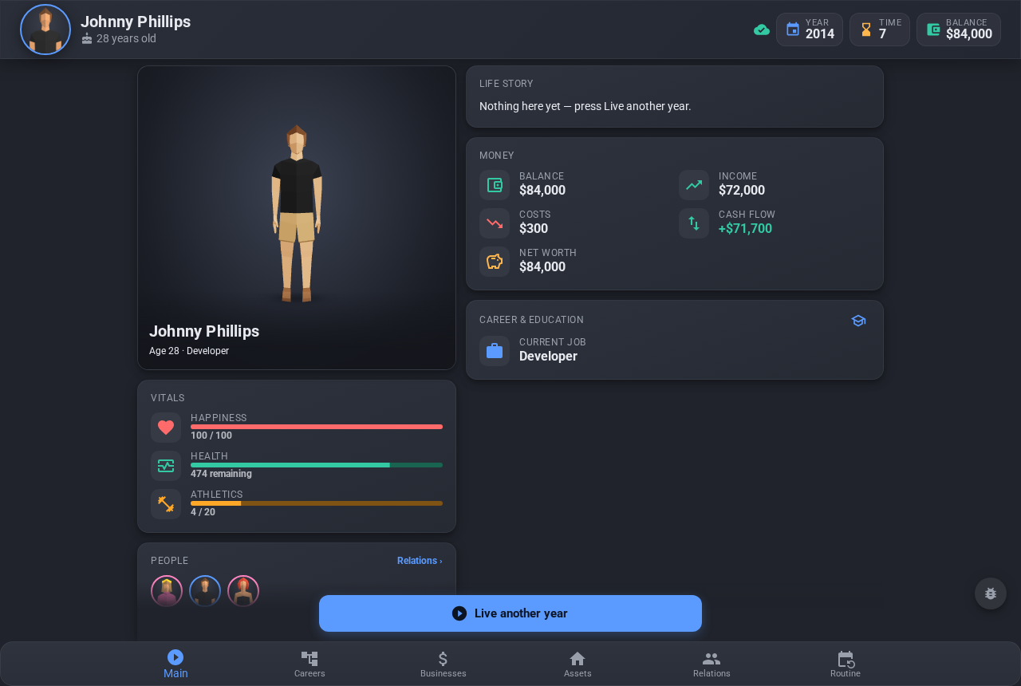This screenshot has width=1021, height=686.
Task: Click the birthday cake age icon
Action: click(x=87, y=38)
